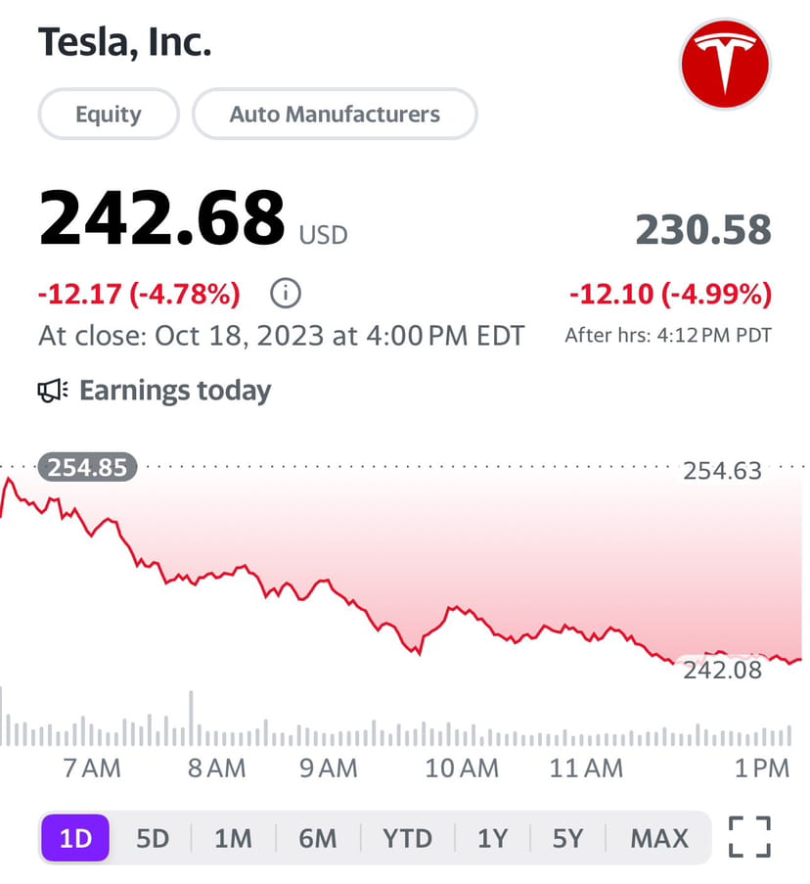Viewport: 810px width, 884px height.
Task: Select the 1D chart range
Action: coord(75,838)
